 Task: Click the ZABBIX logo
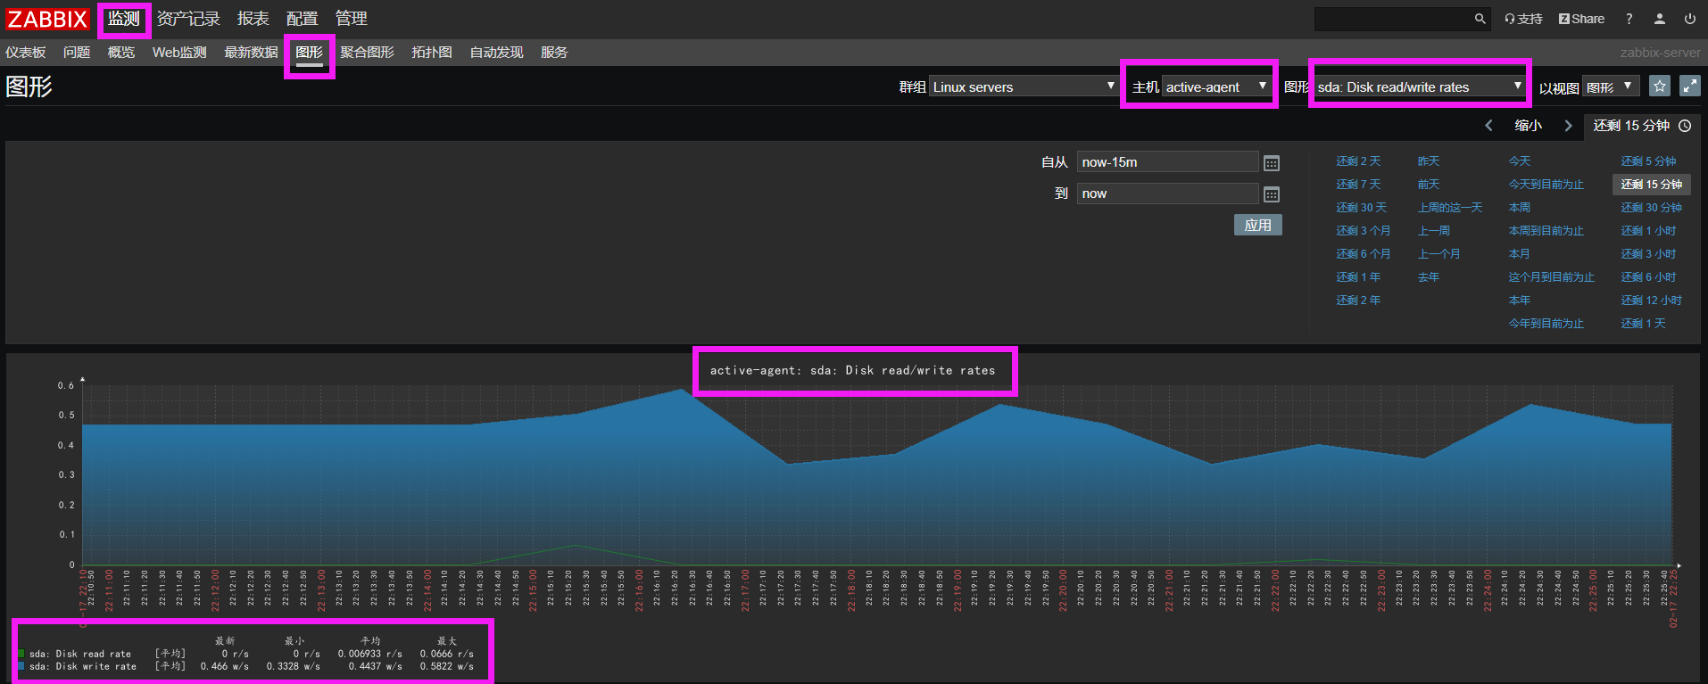click(46, 19)
